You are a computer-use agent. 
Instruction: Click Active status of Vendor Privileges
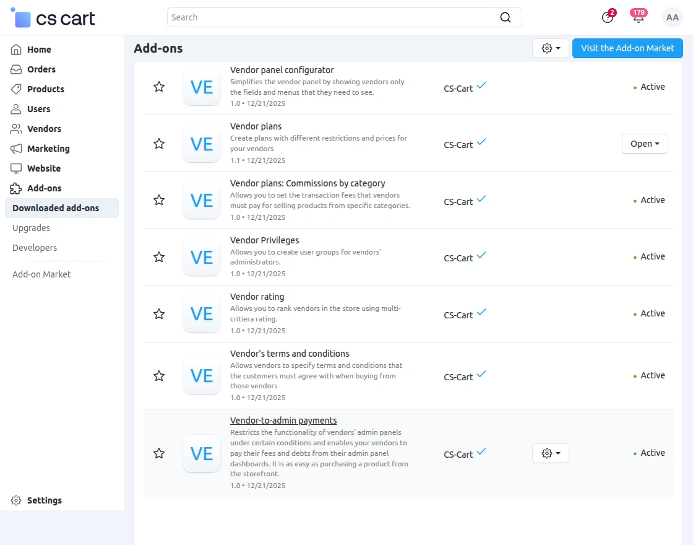tap(652, 256)
